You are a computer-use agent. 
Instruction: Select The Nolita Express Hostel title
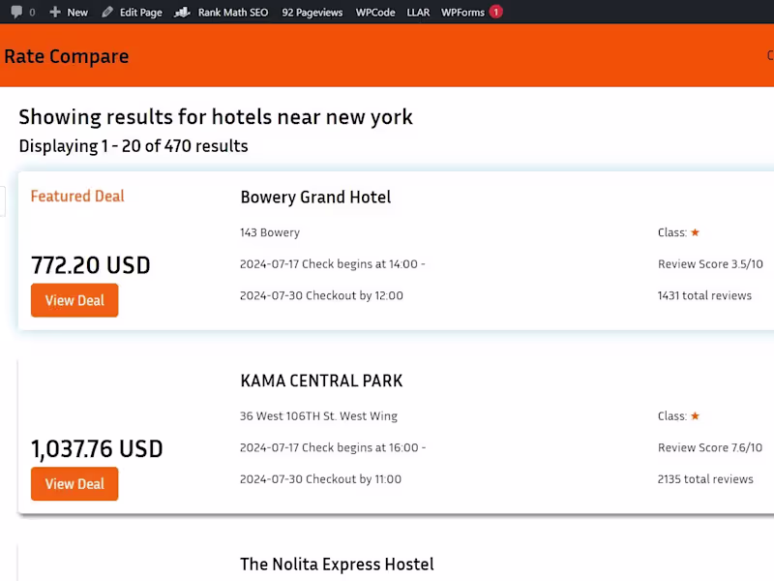[x=337, y=565]
